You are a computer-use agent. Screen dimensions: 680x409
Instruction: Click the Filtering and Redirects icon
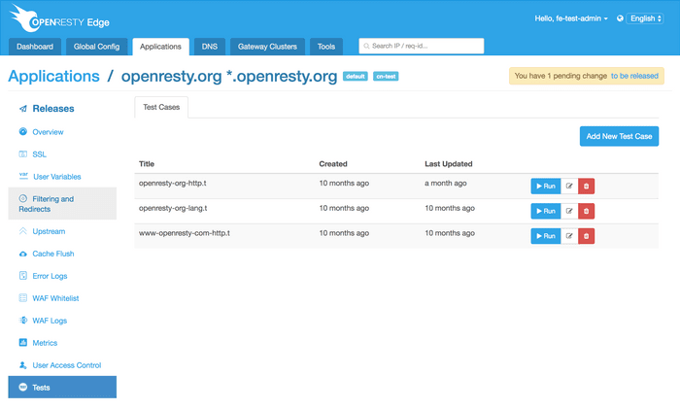tap(23, 198)
